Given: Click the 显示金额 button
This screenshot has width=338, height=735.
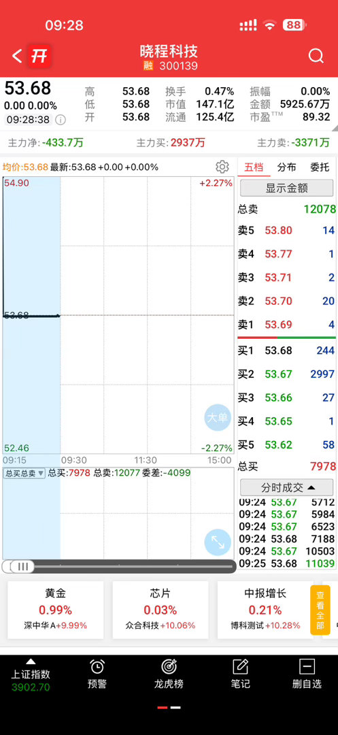Looking at the screenshot, I should [287, 188].
